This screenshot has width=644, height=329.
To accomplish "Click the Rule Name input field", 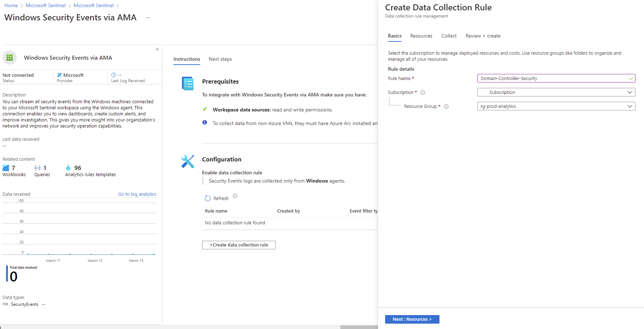I will tap(556, 78).
